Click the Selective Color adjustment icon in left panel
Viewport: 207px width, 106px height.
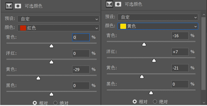pyautogui.click(x=9, y=6)
